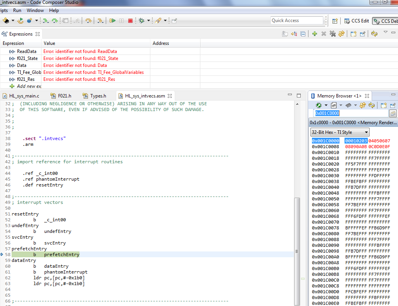Click Remove All Expressions double-X icon
The image size is (398, 306).
pyautogui.click(x=333, y=34)
